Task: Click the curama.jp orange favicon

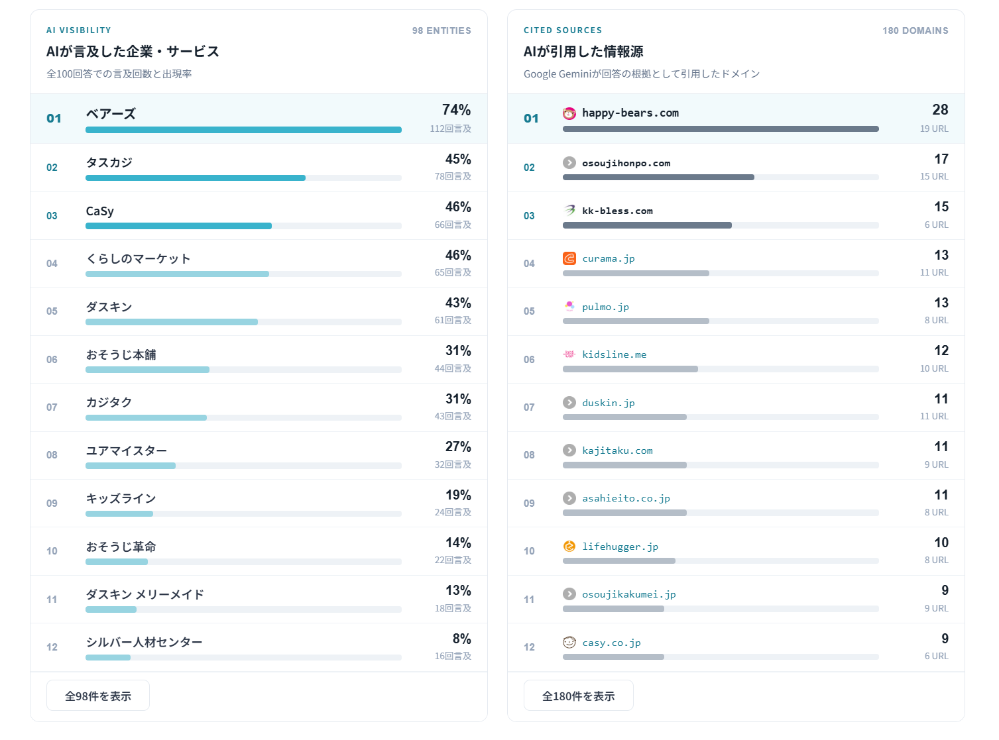Action: click(x=569, y=258)
